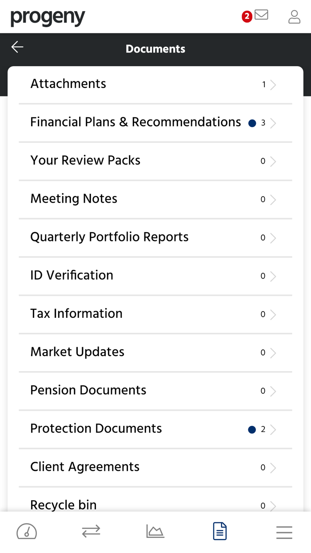Open messages by tapping the envelope icon

coord(261,15)
